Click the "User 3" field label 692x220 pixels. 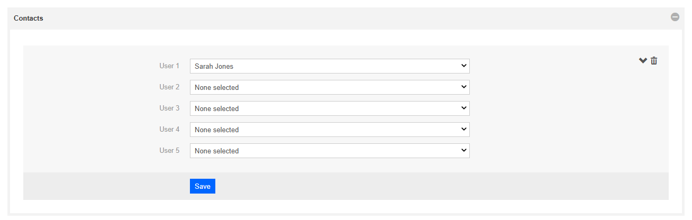pyautogui.click(x=169, y=108)
